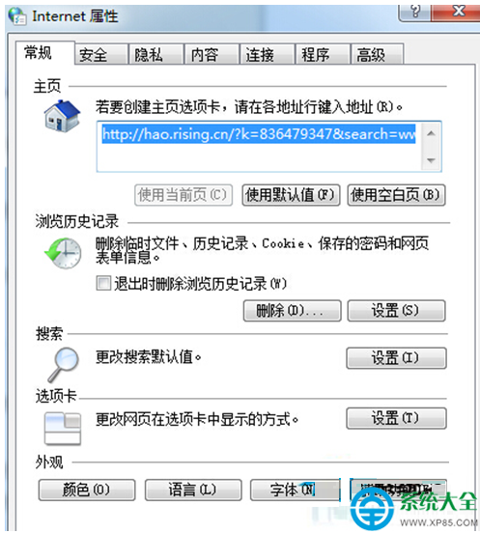Click the tabs layout icon
The image size is (480, 533).
tap(63, 429)
